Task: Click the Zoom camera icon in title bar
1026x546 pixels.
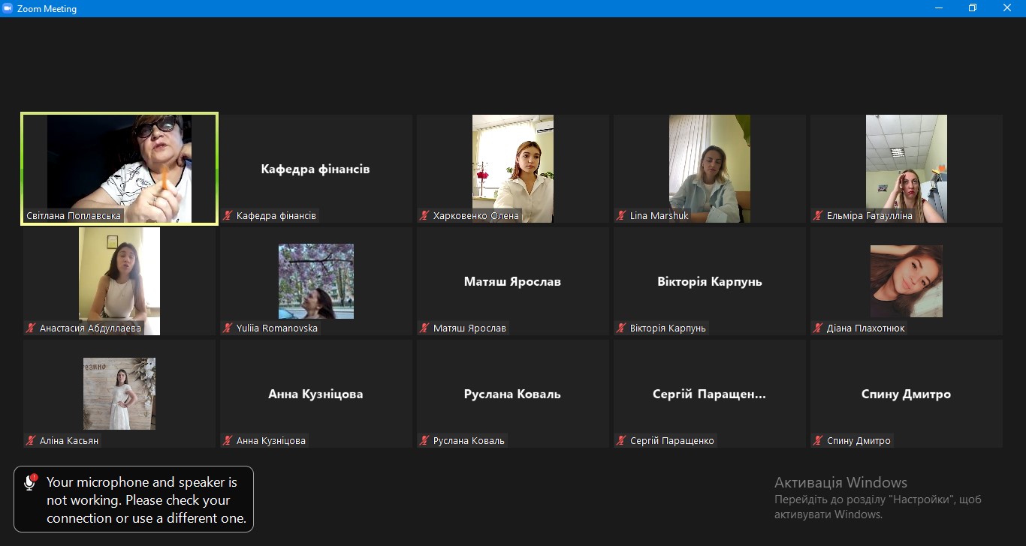Action: pyautogui.click(x=8, y=9)
